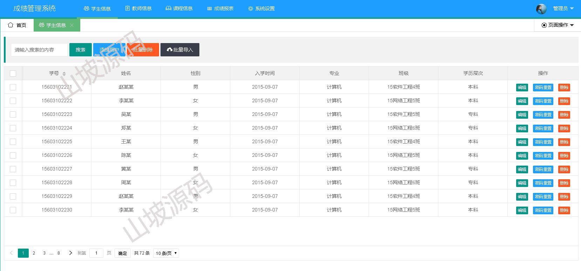Check the row checkbox for 15603102224
581x271 pixels.
[x=13, y=128]
